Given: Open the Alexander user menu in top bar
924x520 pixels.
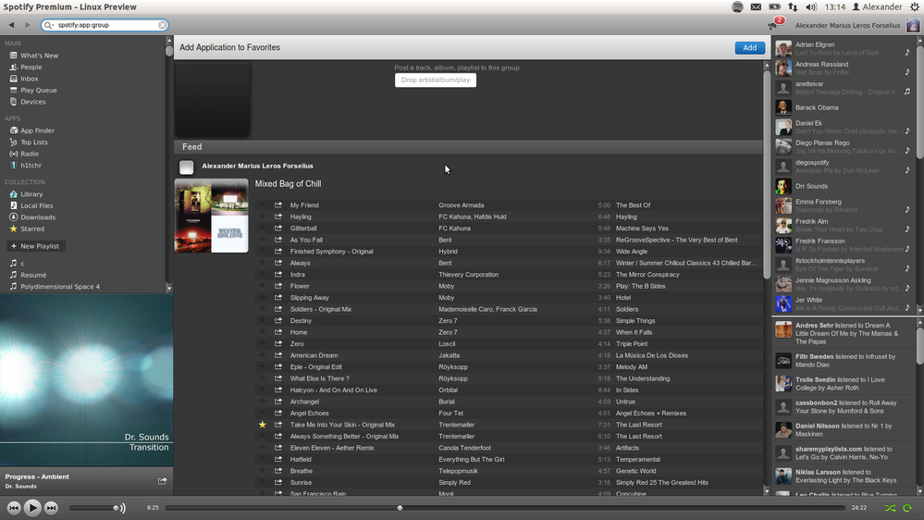Looking at the screenshot, I should click(x=878, y=7).
